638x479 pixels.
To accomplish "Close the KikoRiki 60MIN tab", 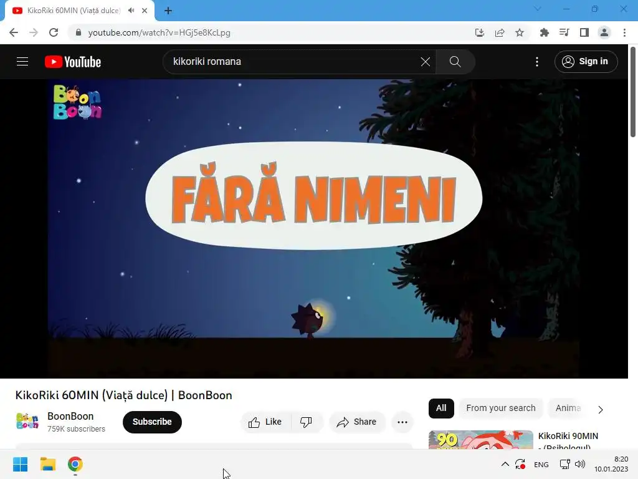I will 145,11.
